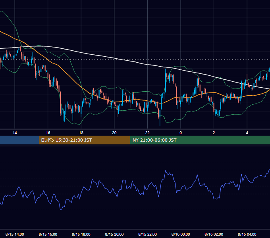The height and width of the screenshot is (238, 270).
Task: Click the 8/15 14:00 date label
Action: tap(15, 234)
